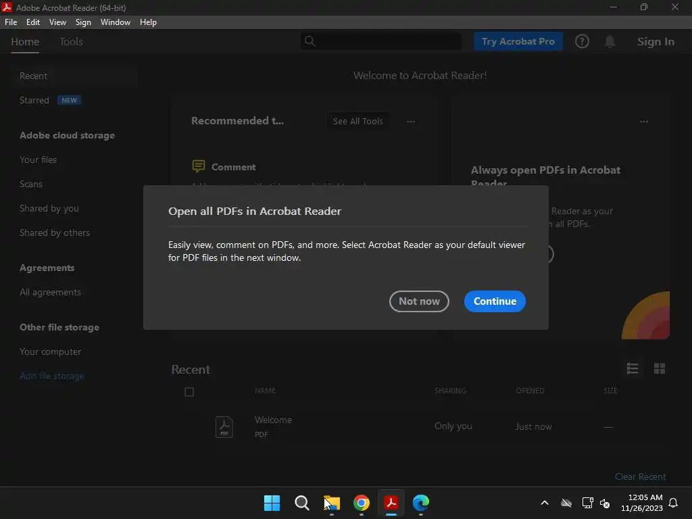
Task: Click the SHARING column header
Action: click(450, 391)
